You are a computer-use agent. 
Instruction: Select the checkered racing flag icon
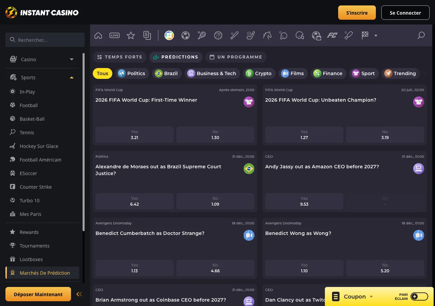pyautogui.click(x=365, y=35)
